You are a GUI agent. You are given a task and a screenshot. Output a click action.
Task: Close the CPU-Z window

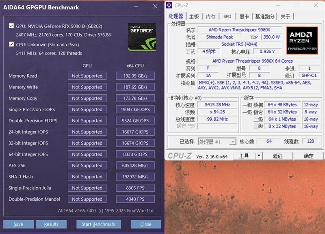pyautogui.click(x=316, y=5)
